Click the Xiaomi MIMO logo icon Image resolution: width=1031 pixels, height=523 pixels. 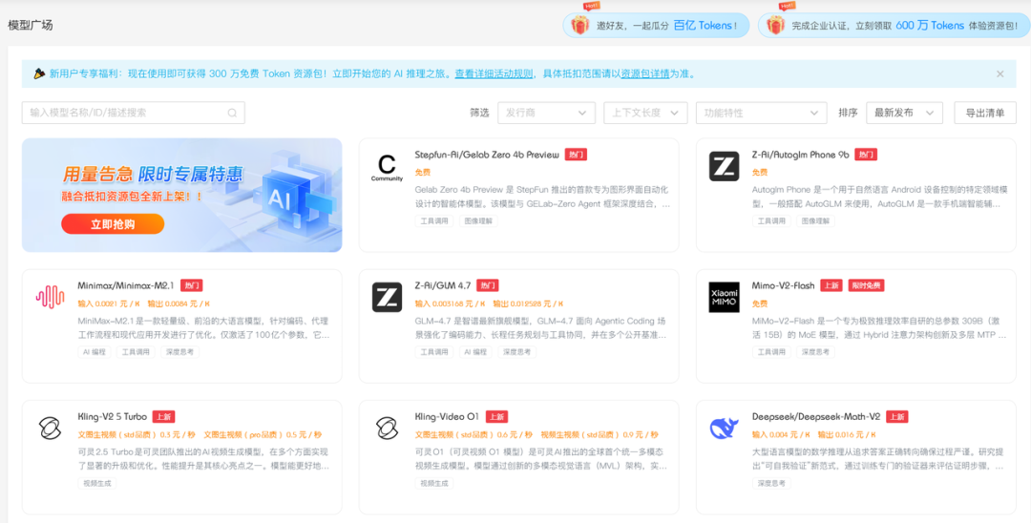[x=724, y=297]
